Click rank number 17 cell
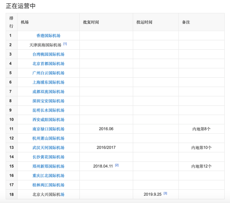The width and height of the screenshot is (230, 203). 11,185
